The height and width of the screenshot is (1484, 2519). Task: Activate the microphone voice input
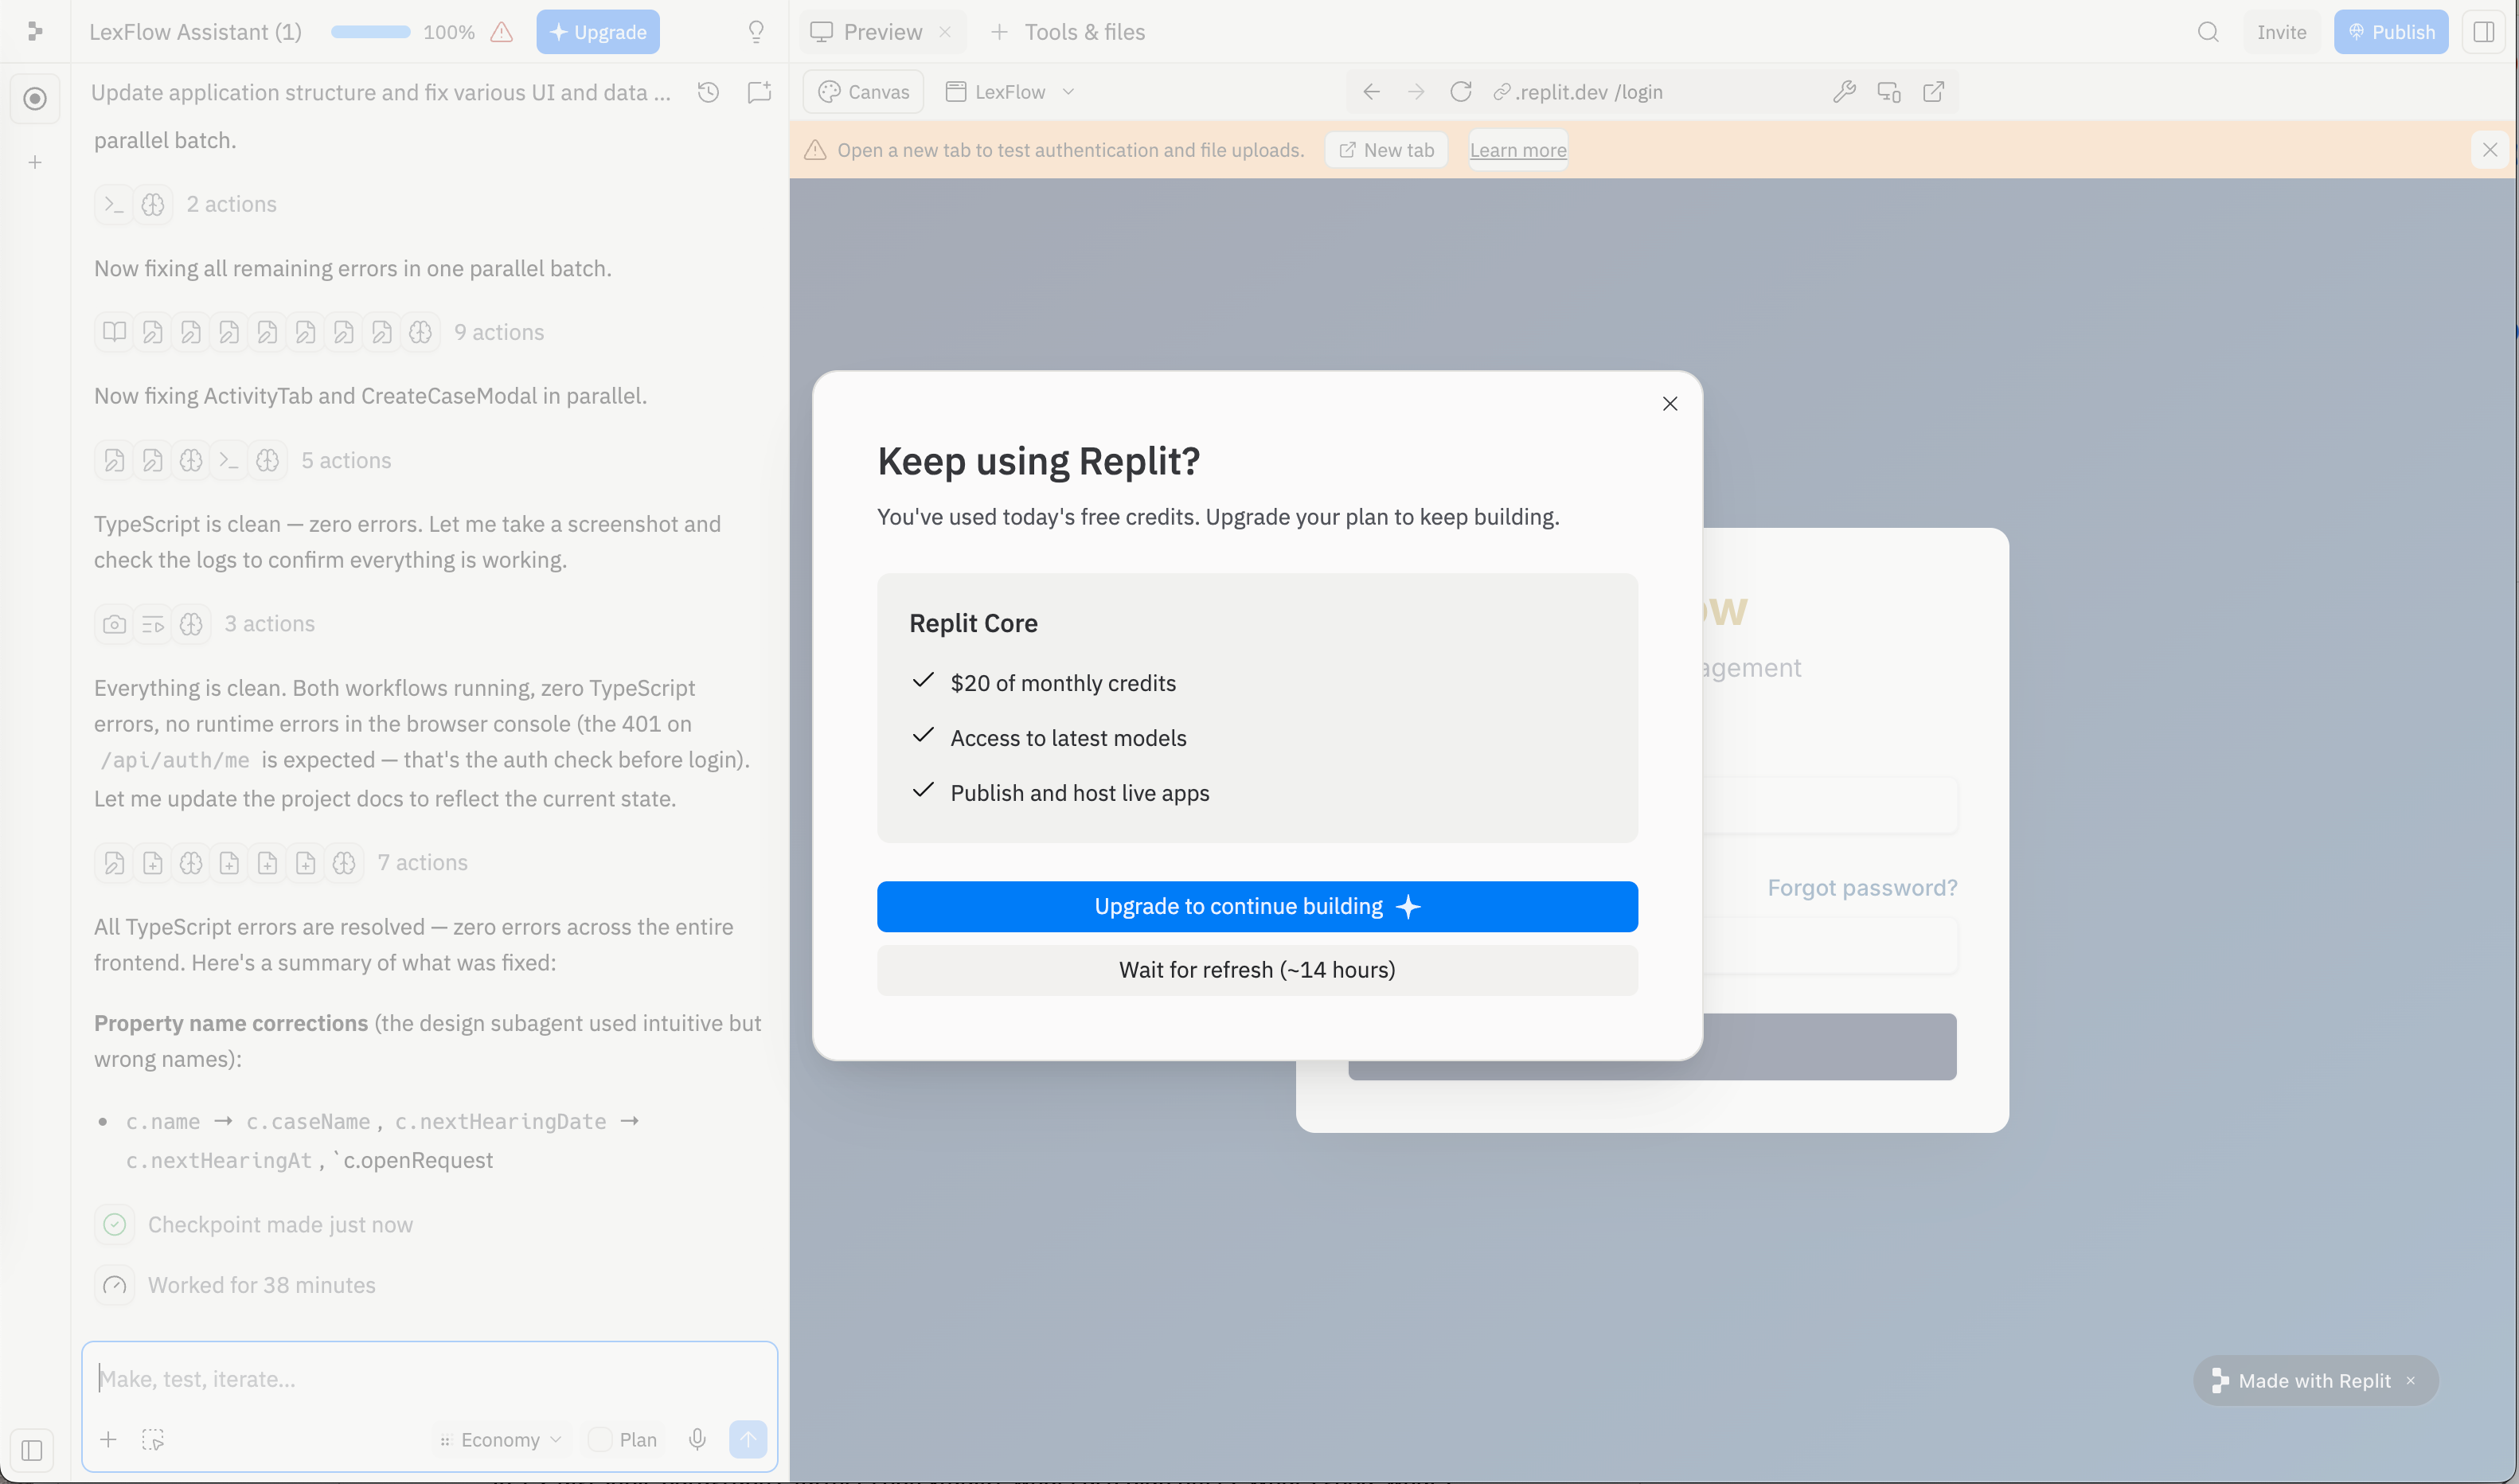click(697, 1439)
